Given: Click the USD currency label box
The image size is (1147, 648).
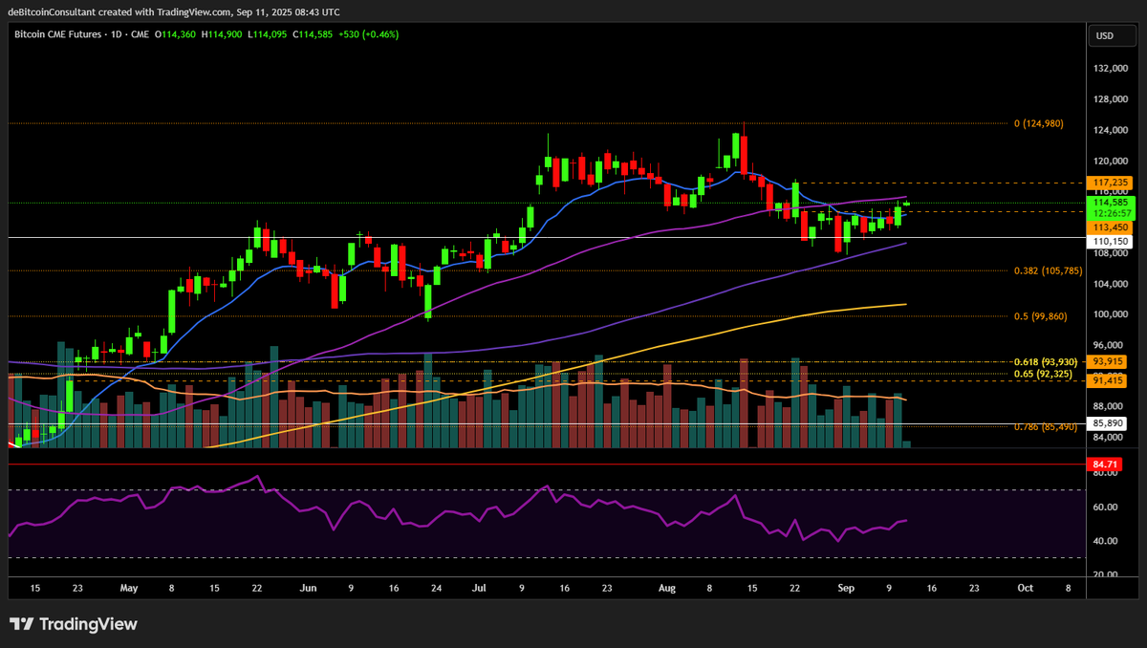Looking at the screenshot, I should (1112, 35).
